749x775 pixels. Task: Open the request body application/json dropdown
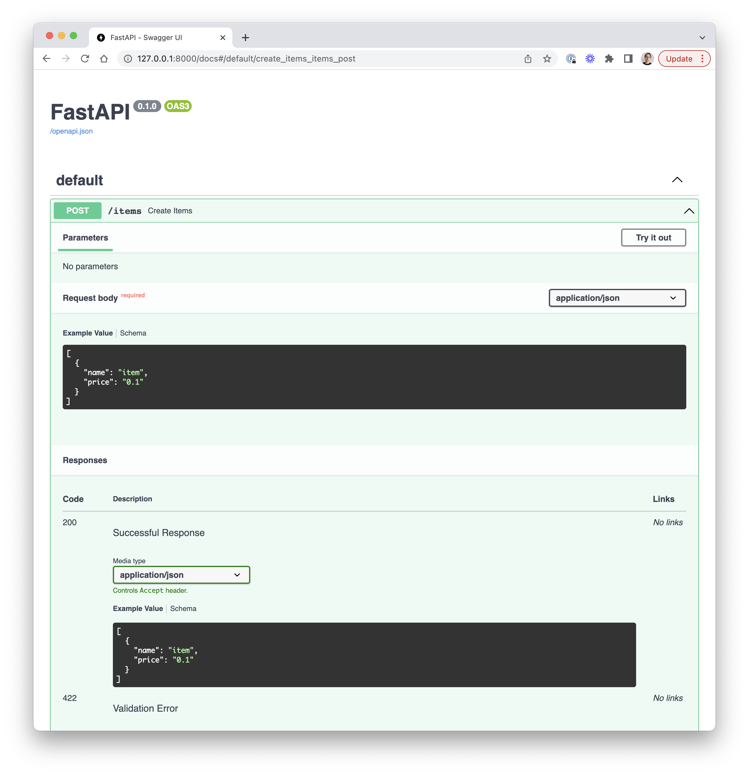(617, 298)
